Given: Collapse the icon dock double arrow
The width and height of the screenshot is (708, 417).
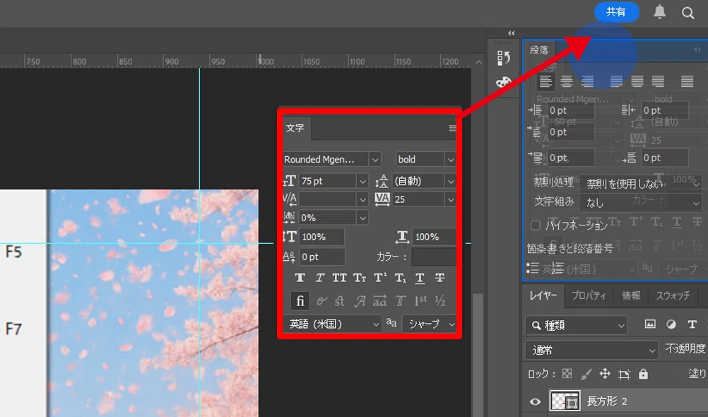Looking at the screenshot, I should pyautogui.click(x=511, y=33).
